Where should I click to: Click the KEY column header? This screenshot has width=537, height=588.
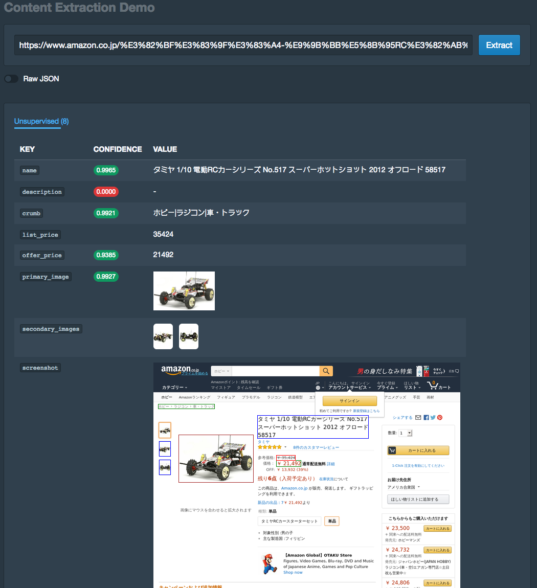tap(27, 149)
